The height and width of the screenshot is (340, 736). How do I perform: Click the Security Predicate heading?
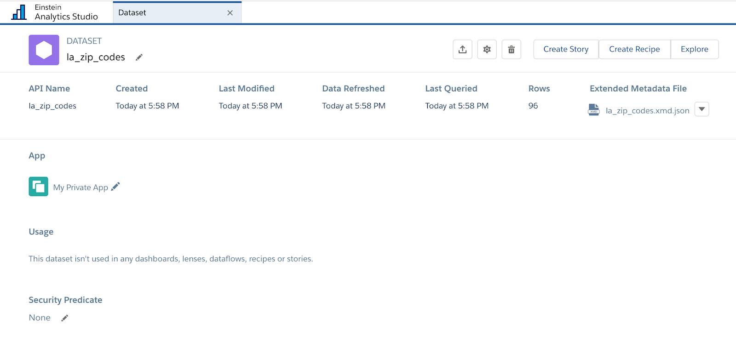pyautogui.click(x=65, y=300)
